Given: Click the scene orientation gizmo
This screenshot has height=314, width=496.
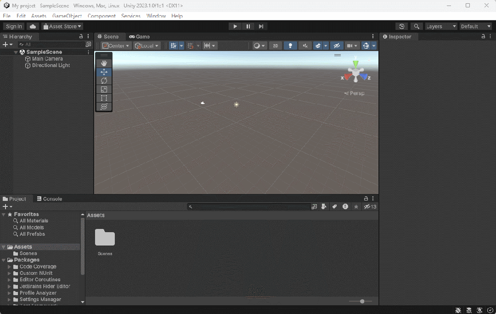Looking at the screenshot, I should pyautogui.click(x=355, y=72).
